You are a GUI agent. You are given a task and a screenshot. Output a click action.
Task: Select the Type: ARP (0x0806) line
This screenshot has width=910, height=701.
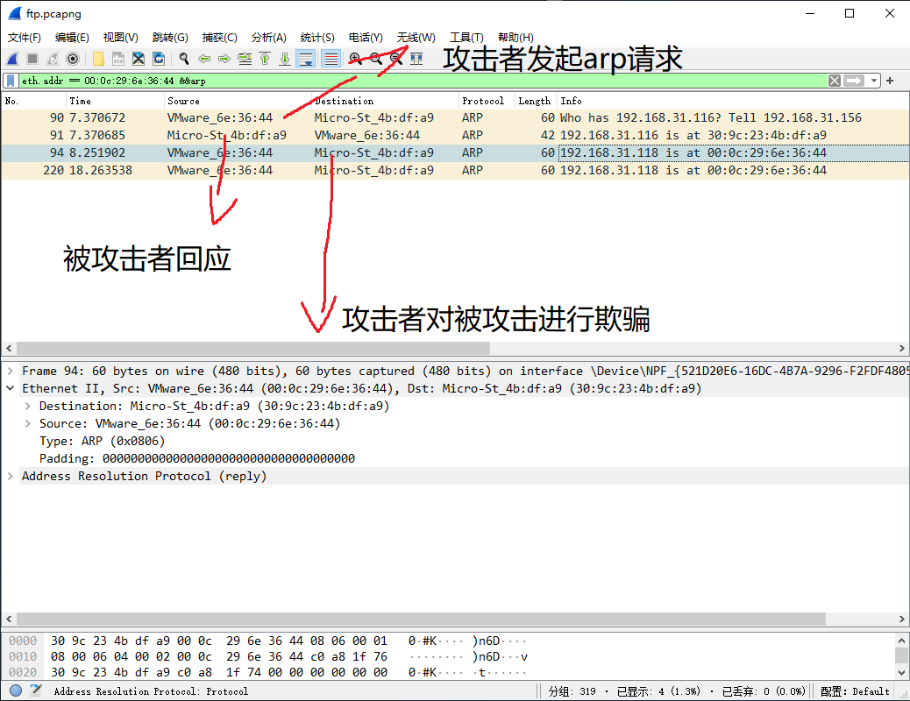(103, 441)
